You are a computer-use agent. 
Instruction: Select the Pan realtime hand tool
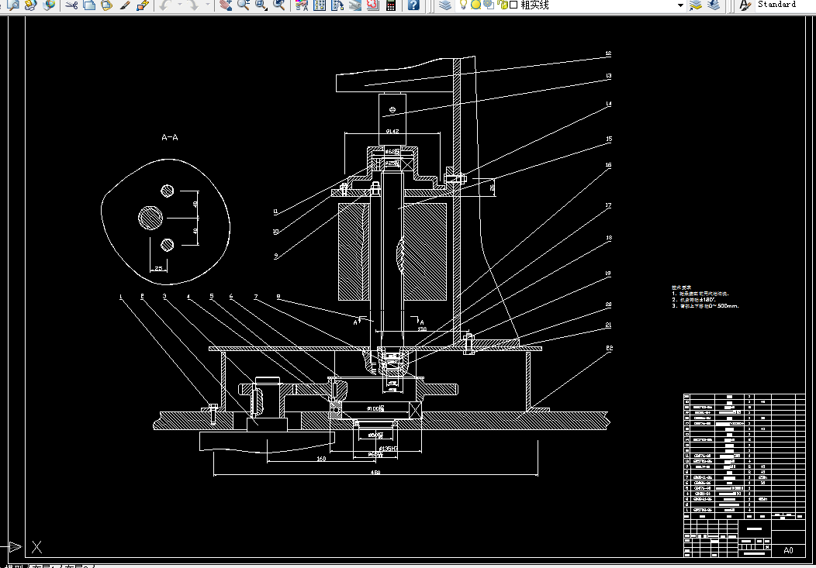point(226,5)
